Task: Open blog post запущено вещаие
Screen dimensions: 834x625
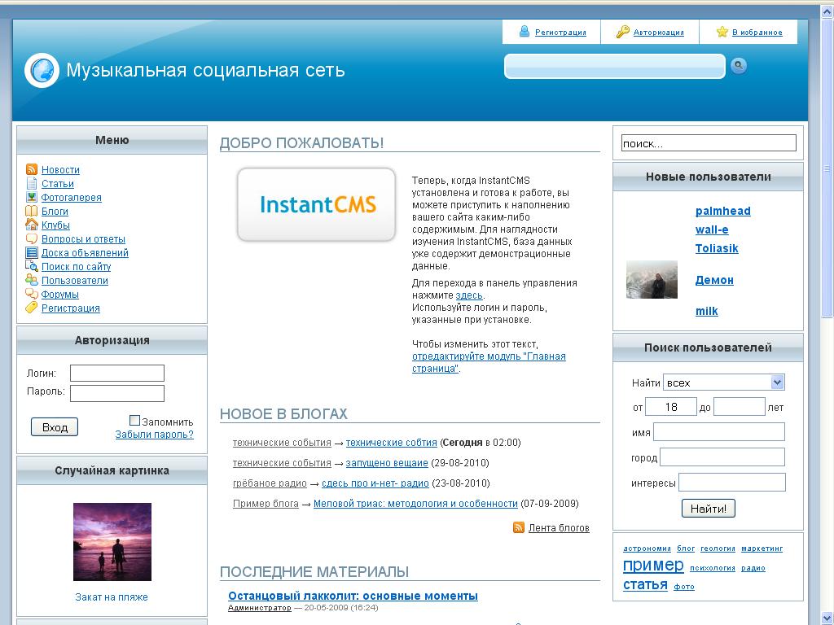Action: coord(387,463)
